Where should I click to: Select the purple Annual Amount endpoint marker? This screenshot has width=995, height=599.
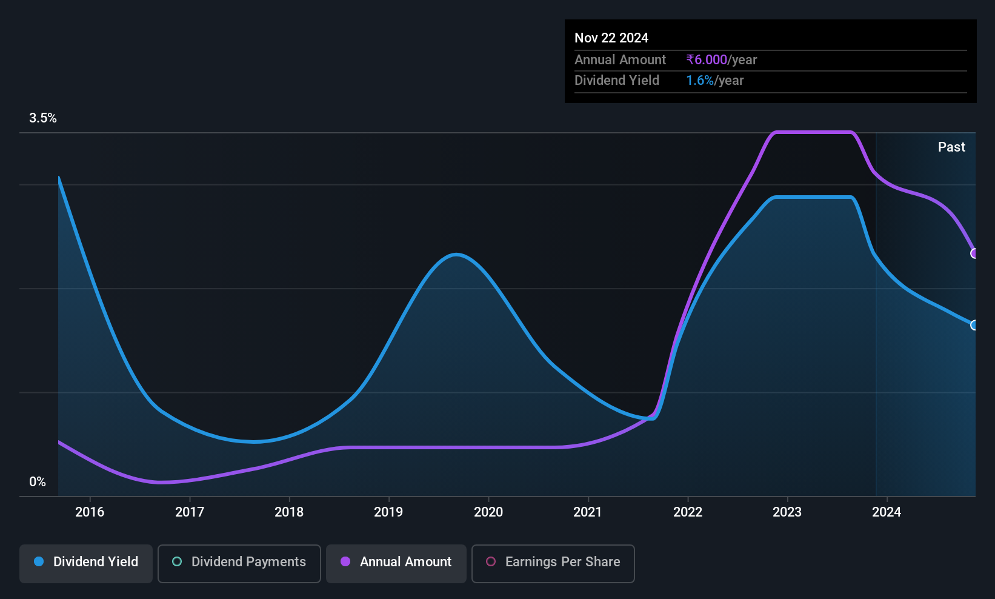point(974,253)
